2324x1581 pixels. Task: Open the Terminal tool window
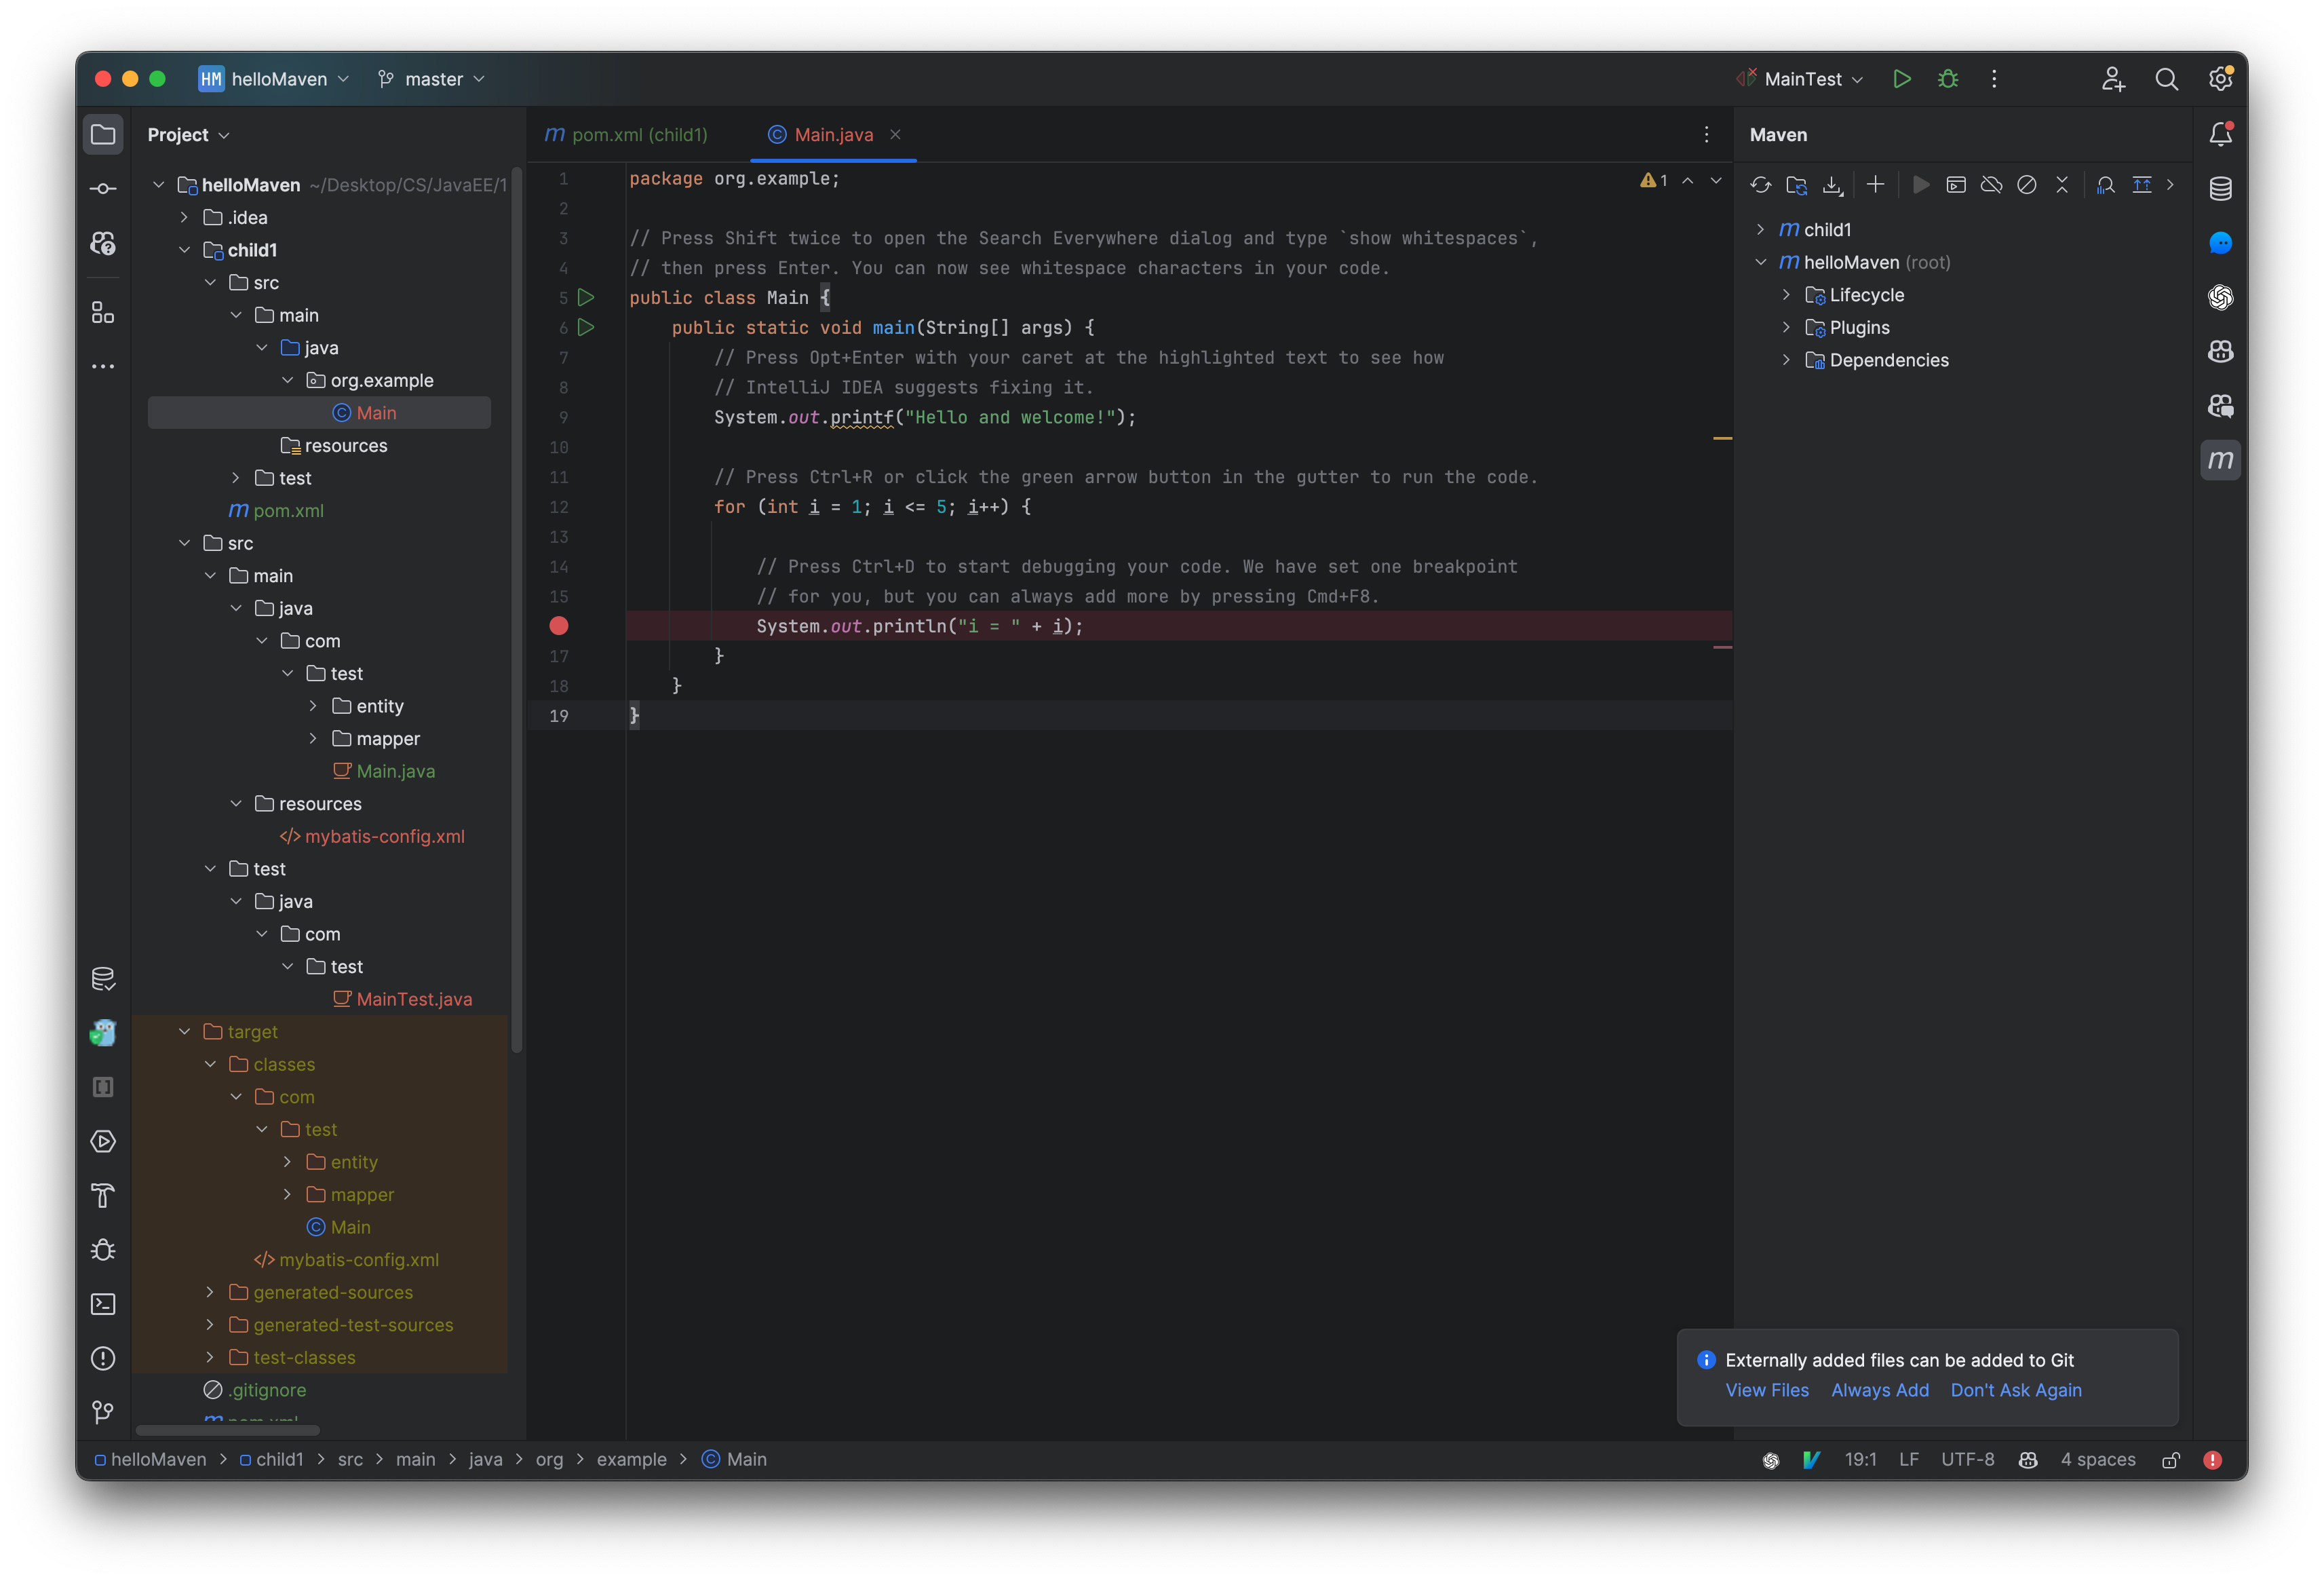click(x=103, y=1303)
